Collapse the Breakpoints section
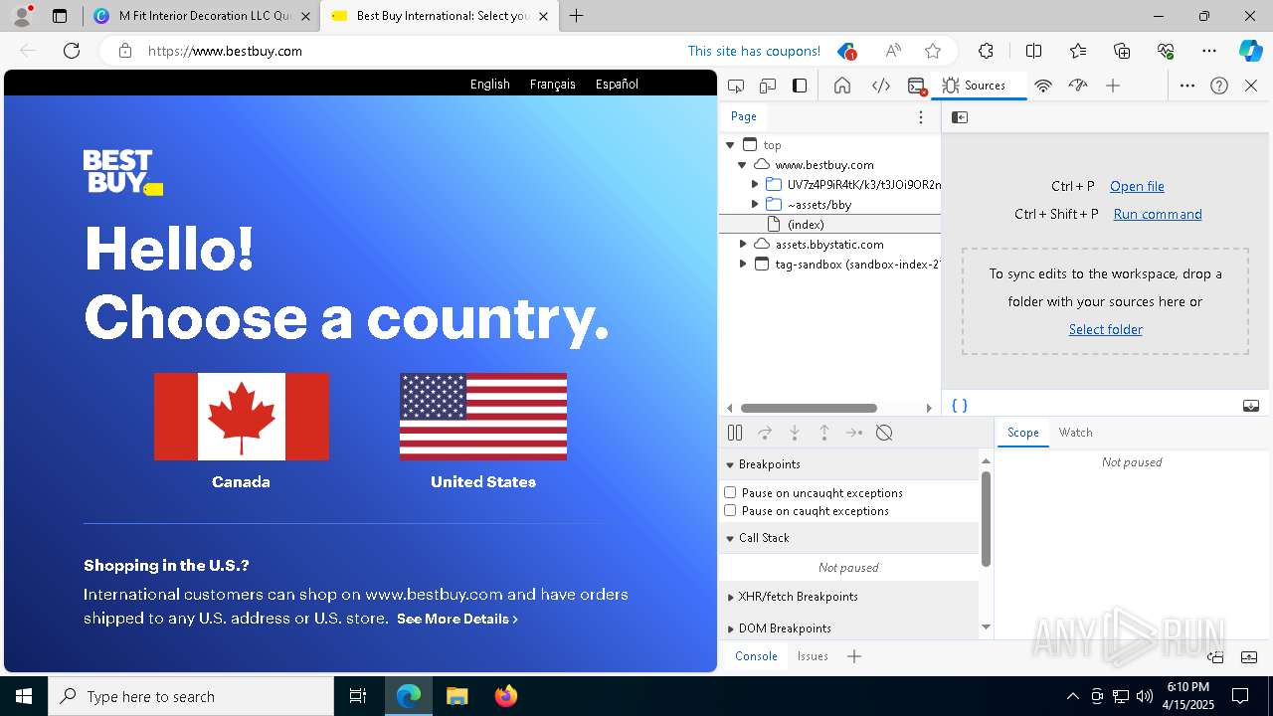Viewport: 1273px width, 716px height. [730, 464]
